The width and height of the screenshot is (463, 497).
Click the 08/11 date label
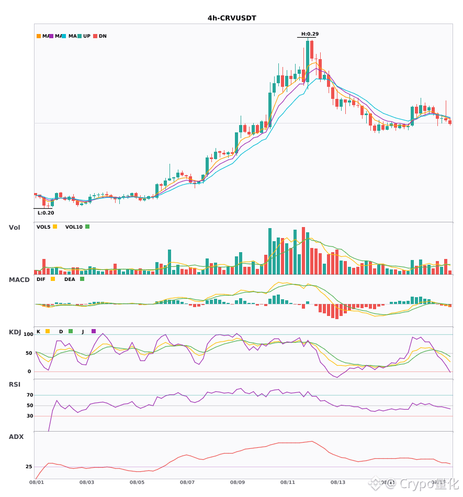(x=287, y=482)
